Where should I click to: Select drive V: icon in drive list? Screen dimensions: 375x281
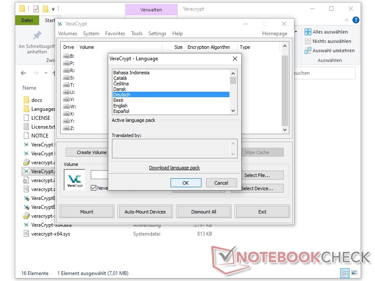point(66,99)
